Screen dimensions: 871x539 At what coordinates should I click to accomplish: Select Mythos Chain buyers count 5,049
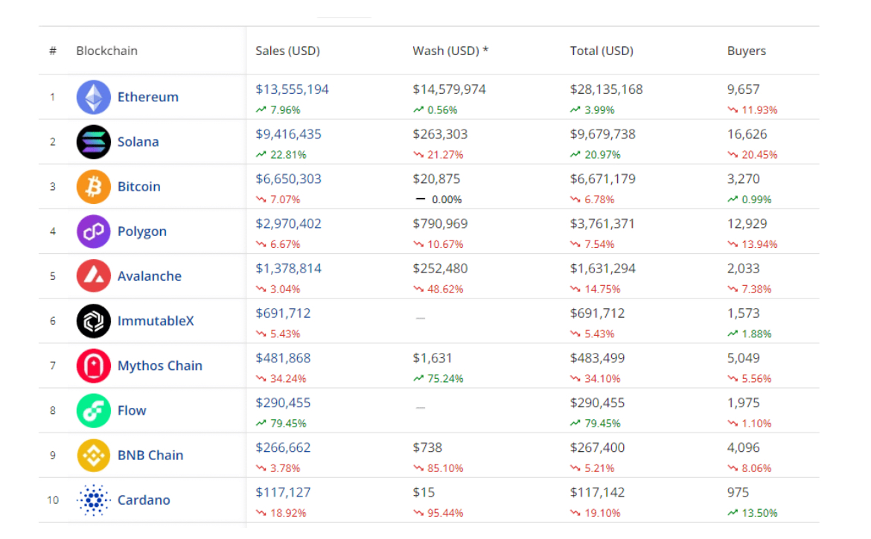tap(743, 358)
